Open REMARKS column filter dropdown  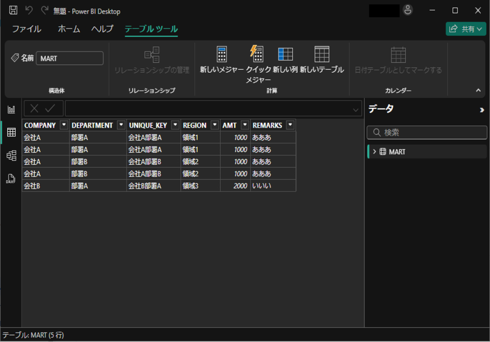(290, 125)
